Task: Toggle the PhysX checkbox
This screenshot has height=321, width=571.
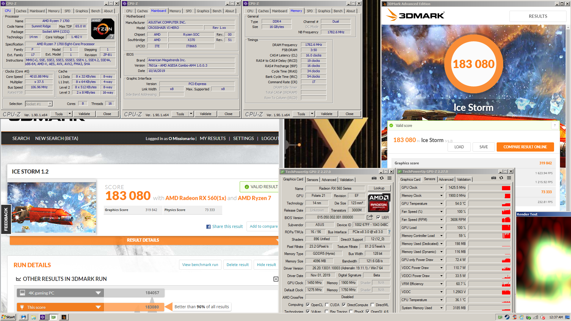Action: (351, 311)
